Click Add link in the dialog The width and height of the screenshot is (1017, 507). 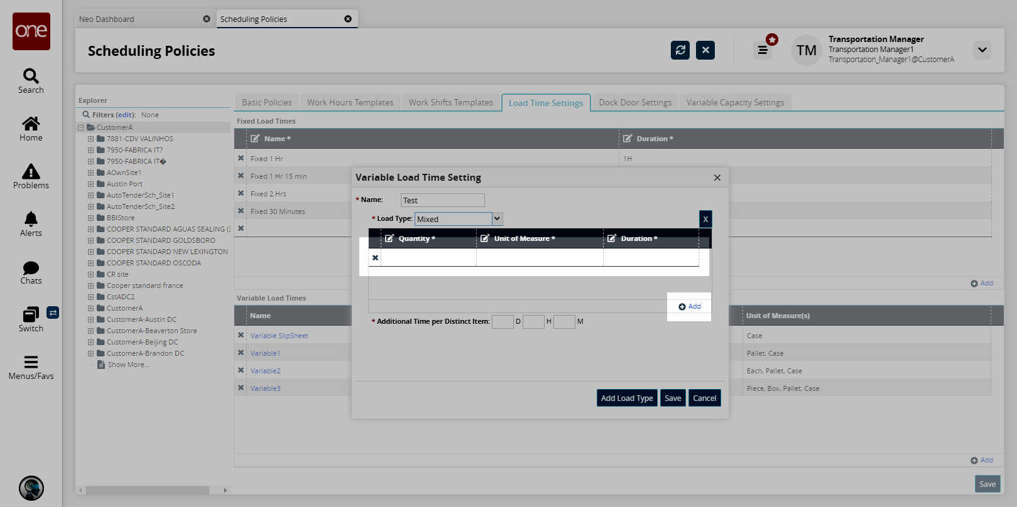[x=690, y=307]
